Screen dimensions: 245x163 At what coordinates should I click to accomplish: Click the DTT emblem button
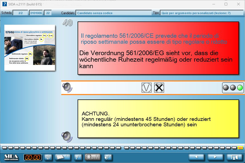91,157
